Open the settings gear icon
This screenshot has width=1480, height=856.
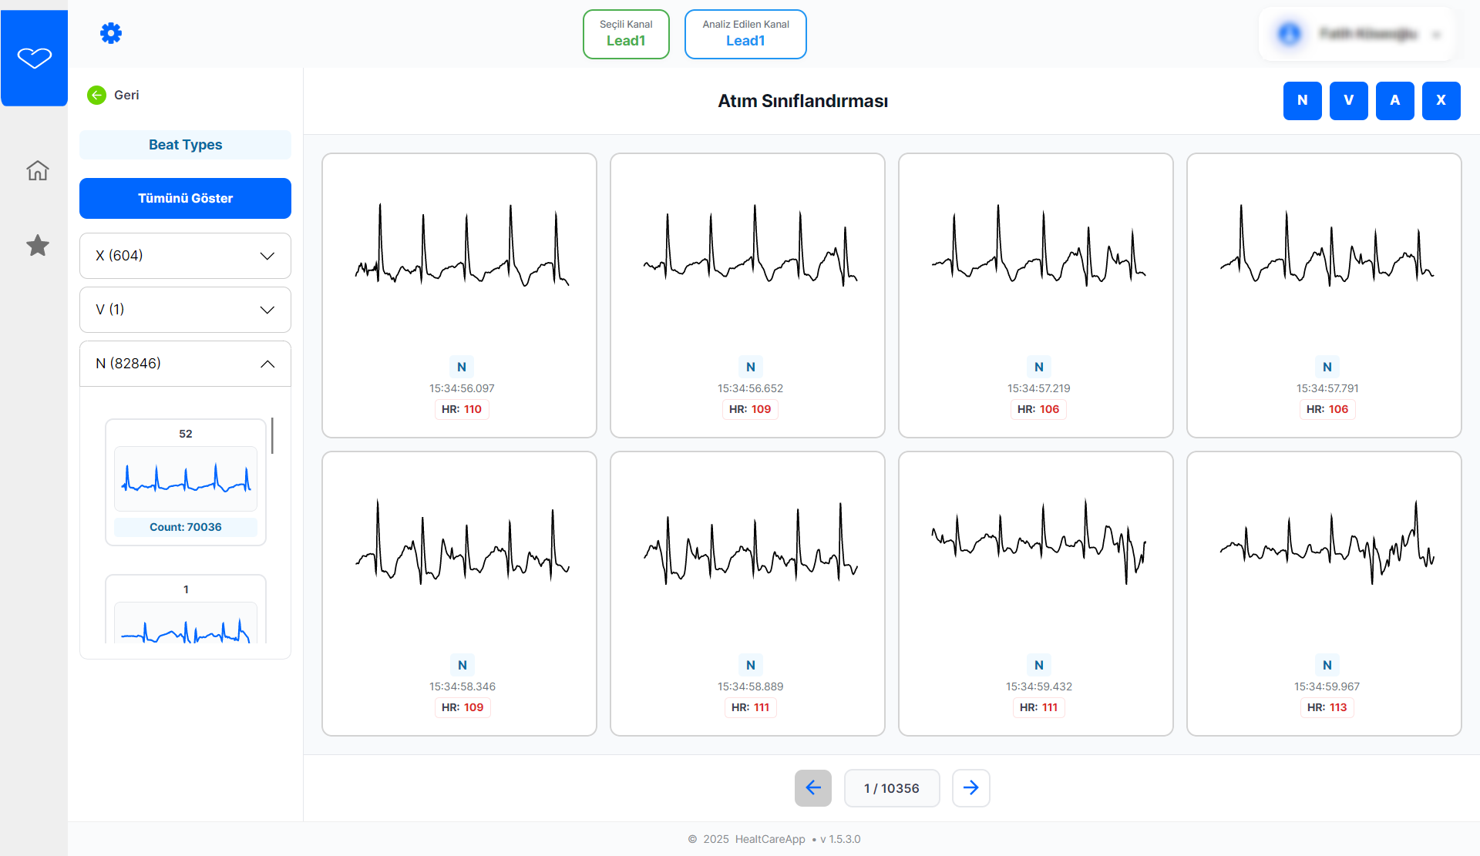(x=111, y=33)
